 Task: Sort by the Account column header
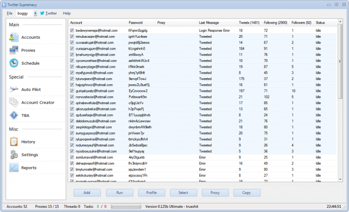(98, 22)
